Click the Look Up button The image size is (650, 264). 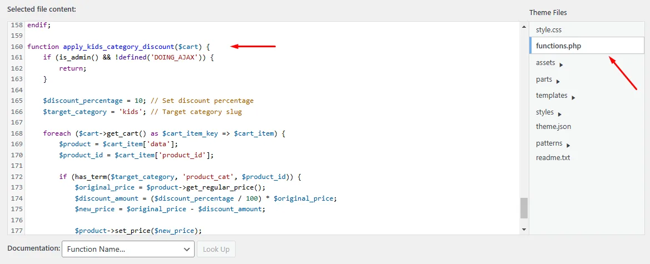pos(216,249)
